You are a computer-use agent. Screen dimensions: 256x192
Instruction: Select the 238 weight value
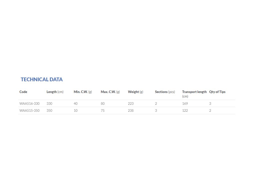131,110
